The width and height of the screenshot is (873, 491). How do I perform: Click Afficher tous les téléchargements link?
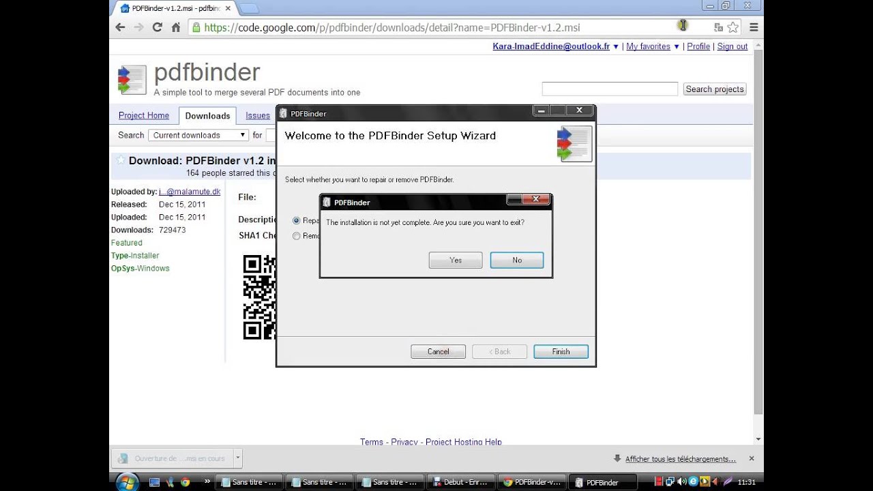tap(680, 459)
